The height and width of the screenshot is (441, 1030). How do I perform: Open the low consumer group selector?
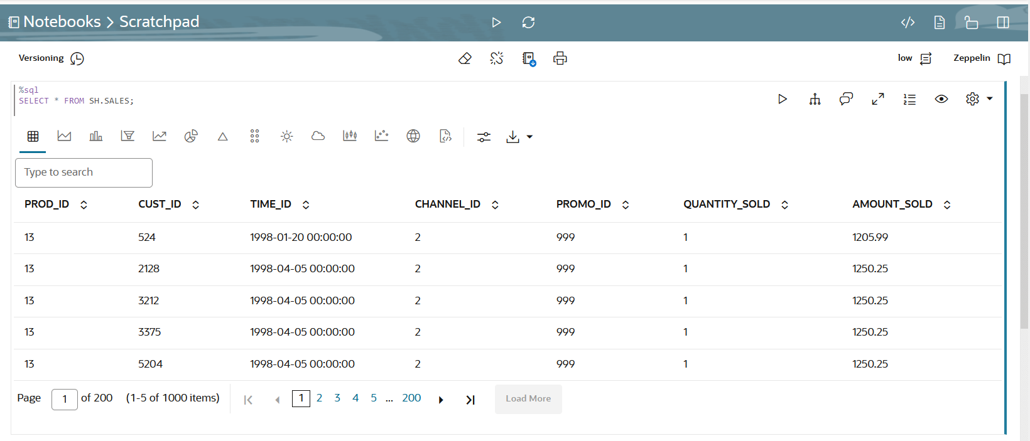pos(915,58)
